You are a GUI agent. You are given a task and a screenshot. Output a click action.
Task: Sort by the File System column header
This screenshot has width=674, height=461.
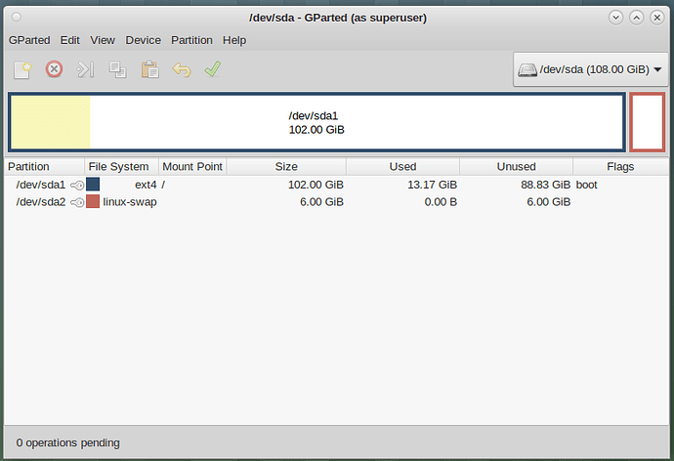point(122,167)
